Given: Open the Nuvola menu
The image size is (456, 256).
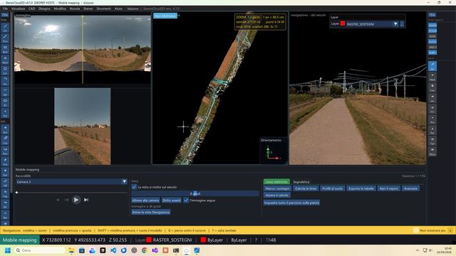Looking at the screenshot, I should point(75,9).
